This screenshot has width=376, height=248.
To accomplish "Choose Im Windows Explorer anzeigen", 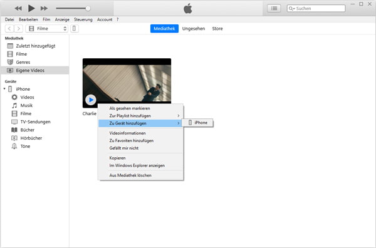I will pos(141,165).
